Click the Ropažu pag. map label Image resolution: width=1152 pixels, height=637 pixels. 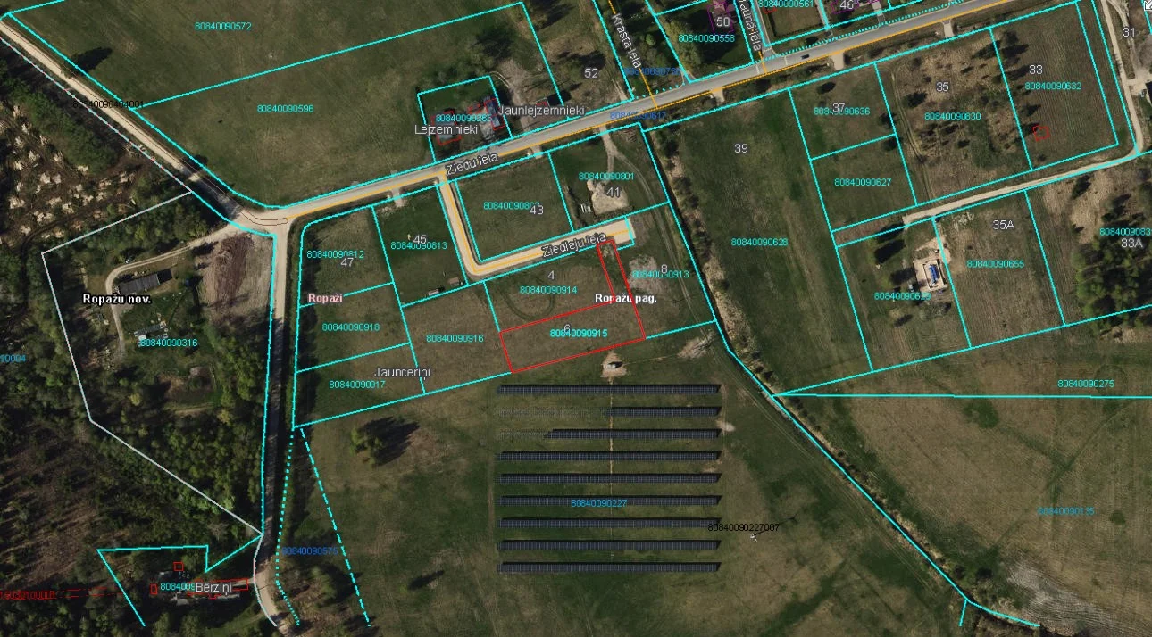(625, 299)
